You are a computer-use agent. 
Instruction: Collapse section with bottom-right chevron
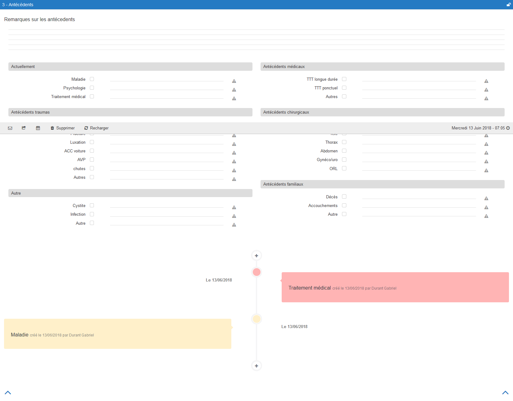pos(505,393)
